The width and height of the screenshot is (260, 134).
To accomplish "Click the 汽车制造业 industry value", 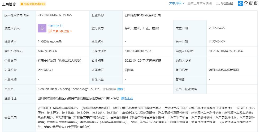I will click(45, 70).
